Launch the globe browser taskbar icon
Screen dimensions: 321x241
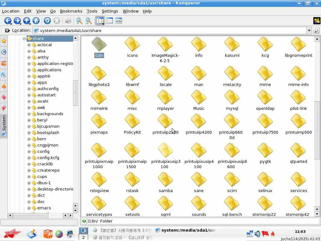59,234
